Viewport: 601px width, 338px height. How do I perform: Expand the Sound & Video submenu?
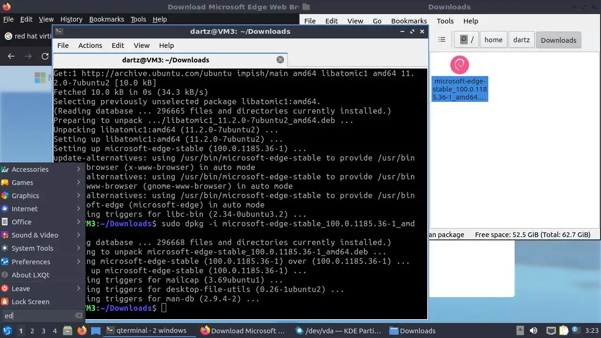pos(42,235)
